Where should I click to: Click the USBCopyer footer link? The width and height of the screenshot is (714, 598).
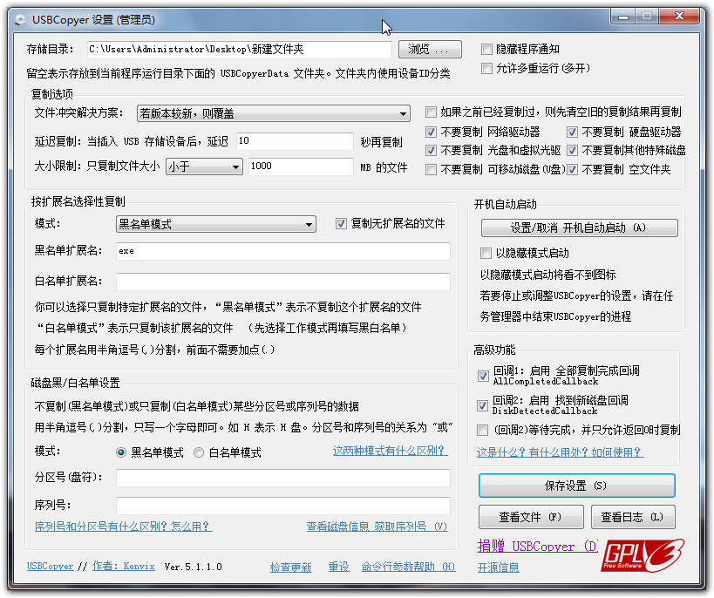point(50,566)
